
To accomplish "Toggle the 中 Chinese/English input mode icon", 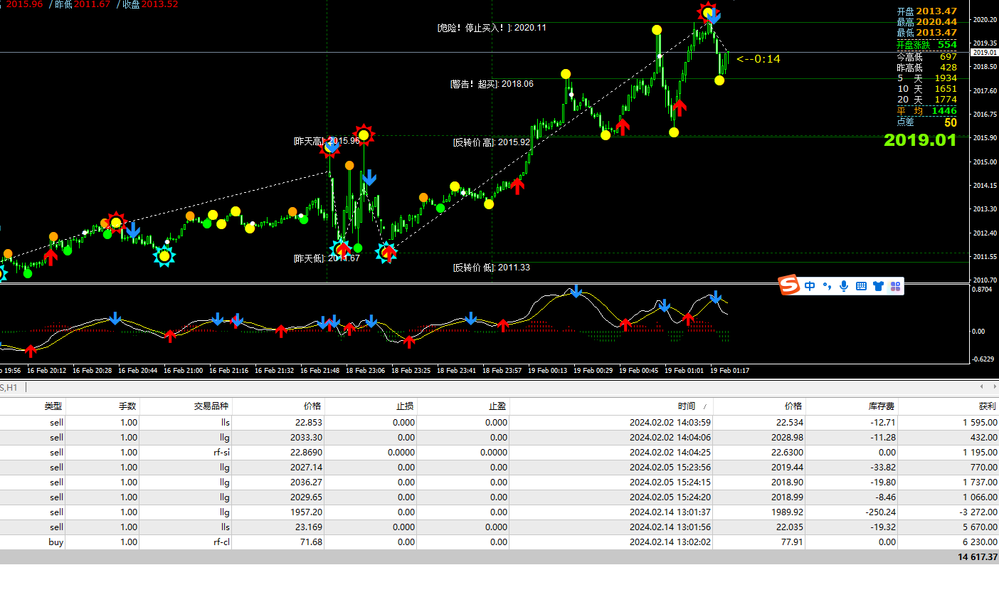I will click(x=810, y=286).
